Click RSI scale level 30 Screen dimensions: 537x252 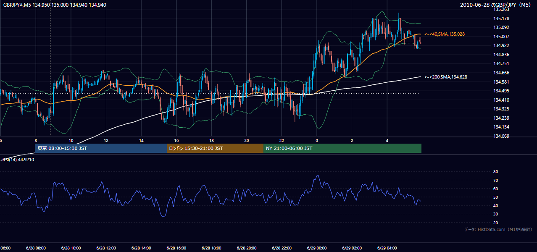click(x=495, y=214)
